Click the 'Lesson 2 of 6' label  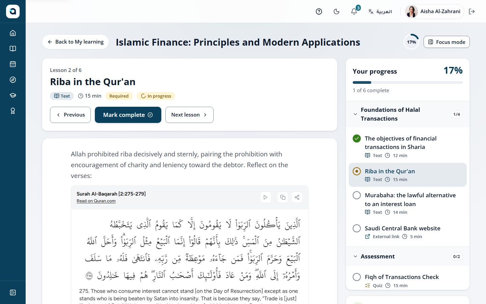[x=66, y=70]
